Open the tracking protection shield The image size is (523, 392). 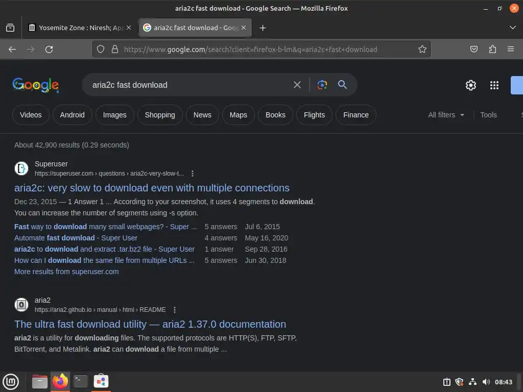(101, 50)
